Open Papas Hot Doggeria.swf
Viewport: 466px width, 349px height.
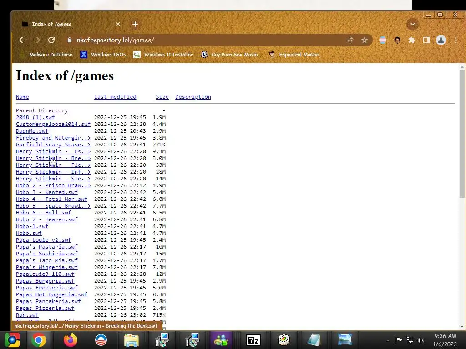52,294
